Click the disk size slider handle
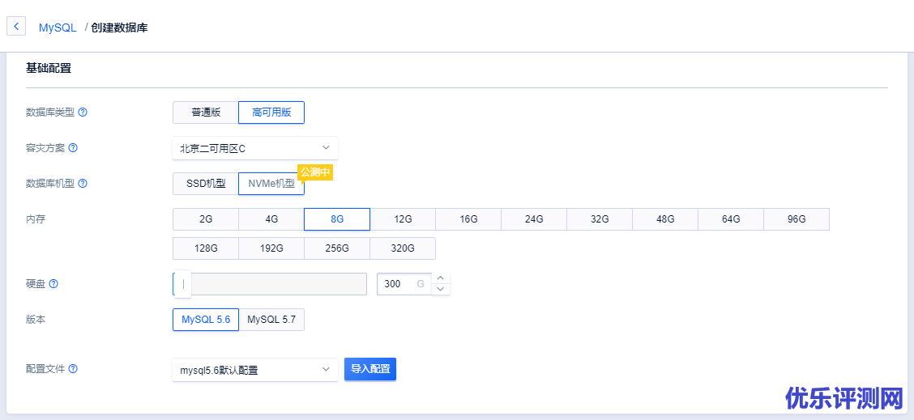Viewport: 914px width, 420px height. pyautogui.click(x=183, y=284)
